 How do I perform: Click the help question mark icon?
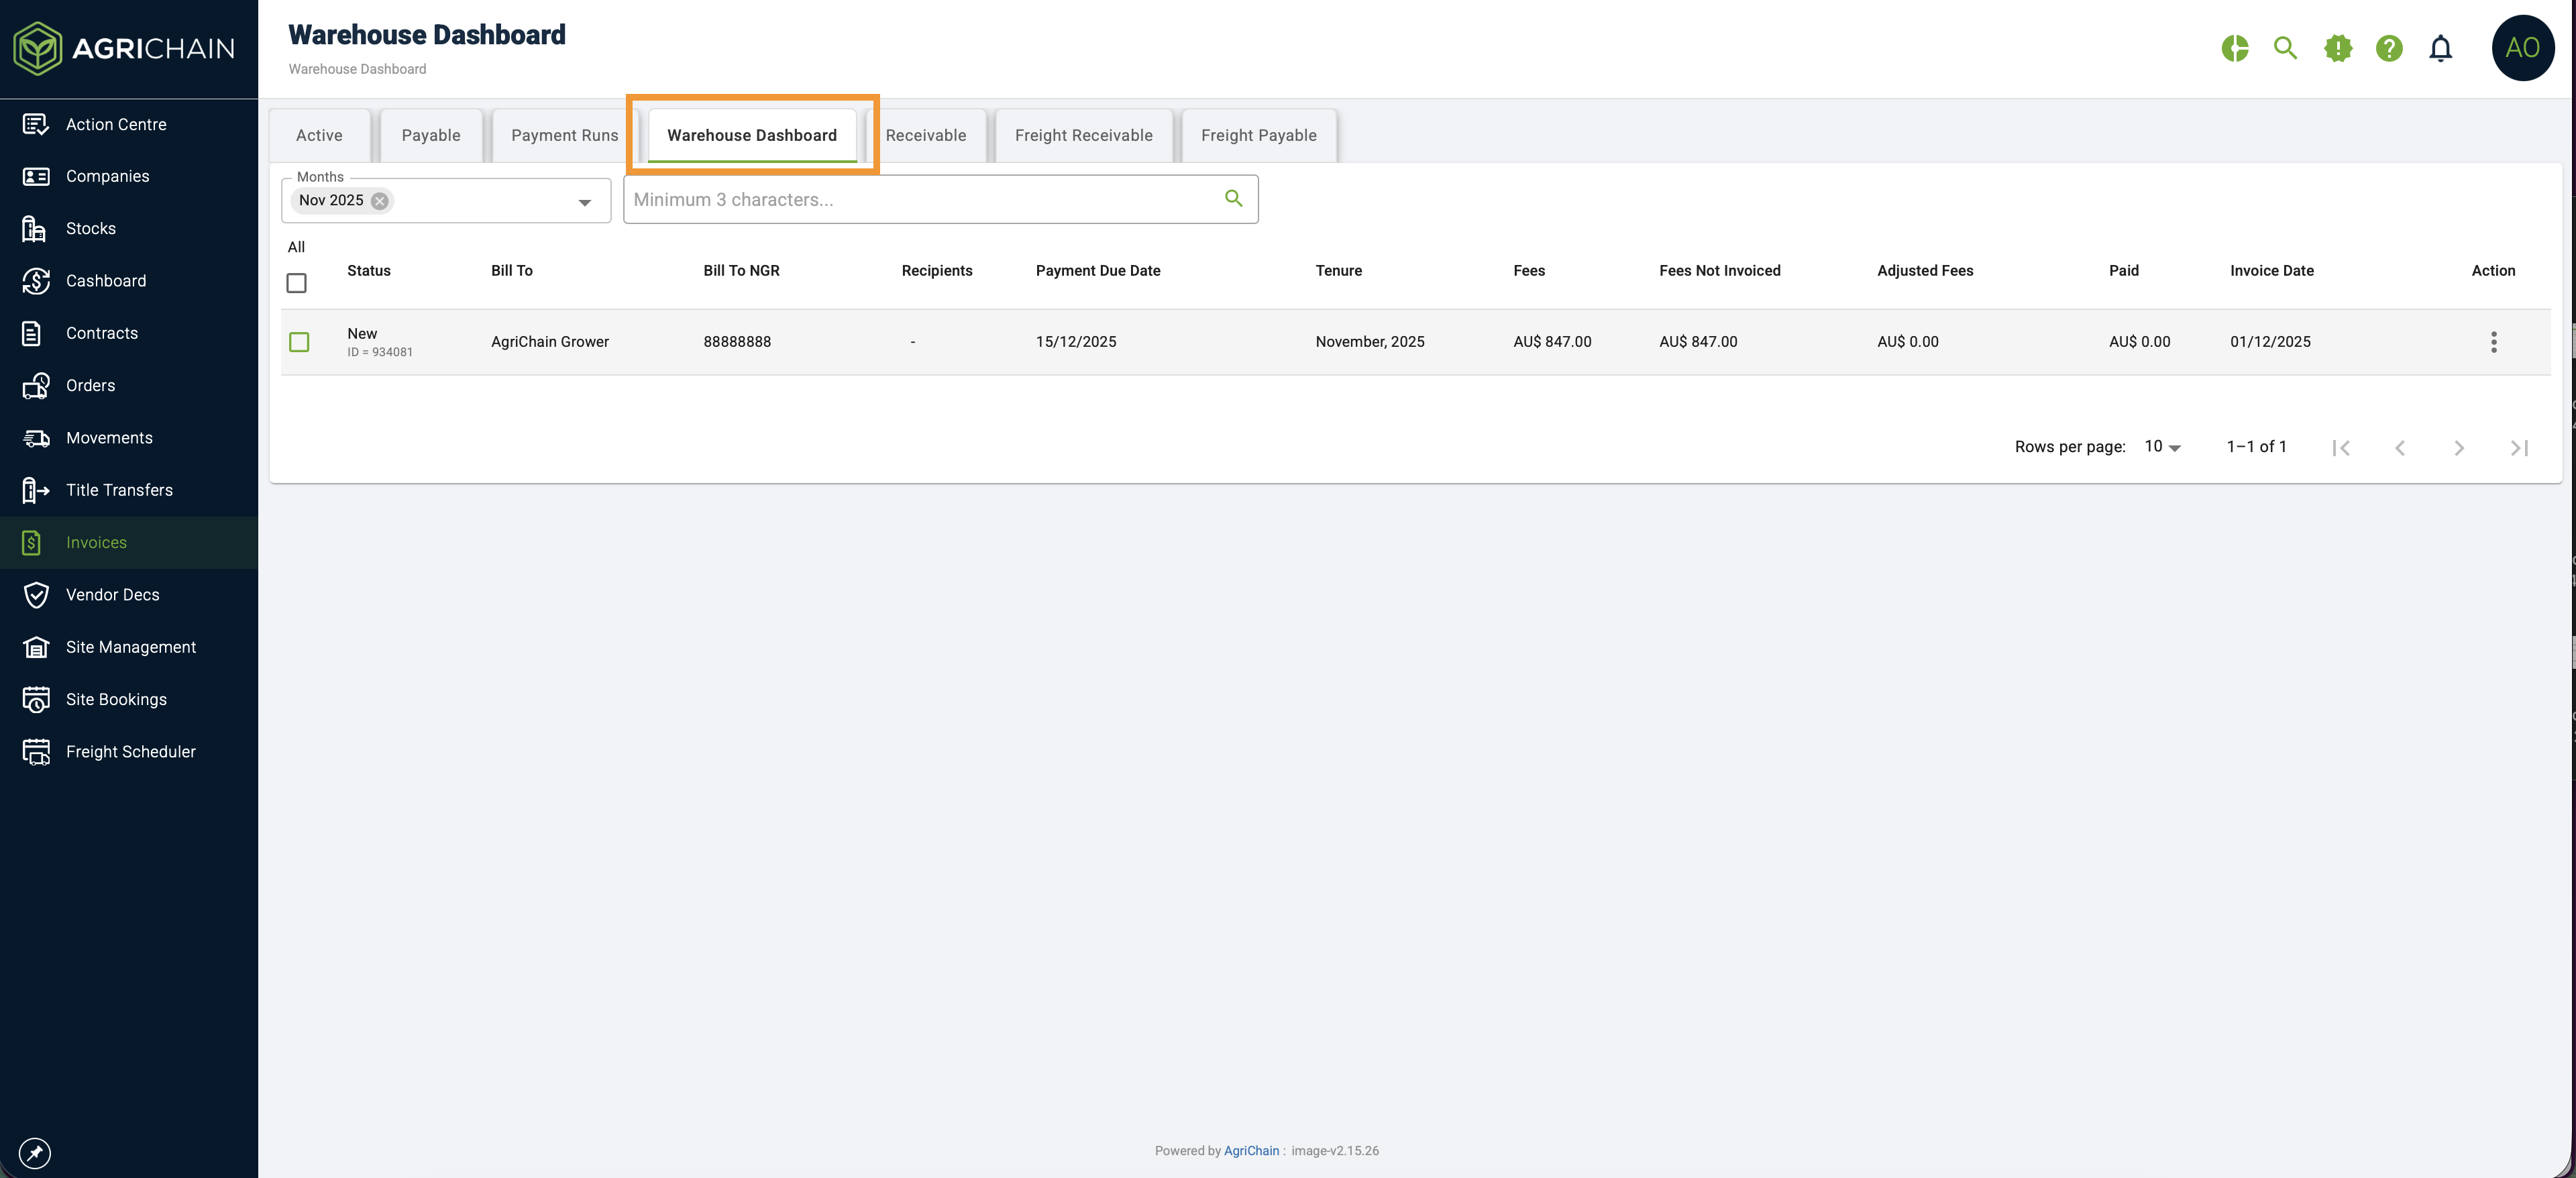tap(2389, 48)
